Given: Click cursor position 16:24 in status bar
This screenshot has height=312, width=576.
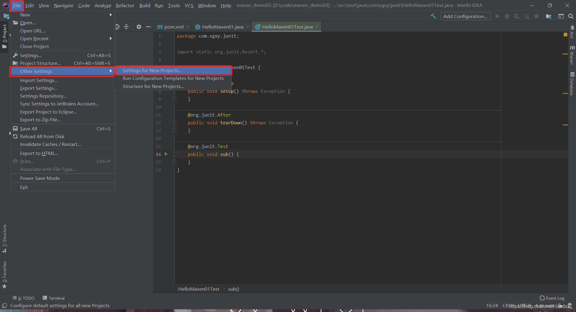Looking at the screenshot, I should [492, 306].
